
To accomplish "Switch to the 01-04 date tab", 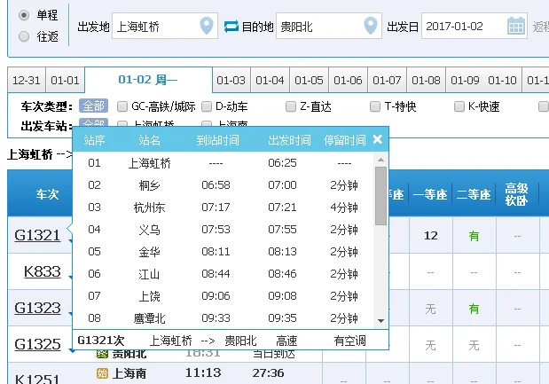I will click(x=270, y=81).
